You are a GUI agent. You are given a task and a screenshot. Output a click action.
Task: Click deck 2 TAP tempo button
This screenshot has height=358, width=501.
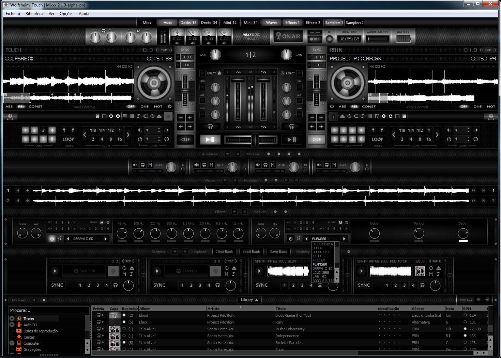488,50
